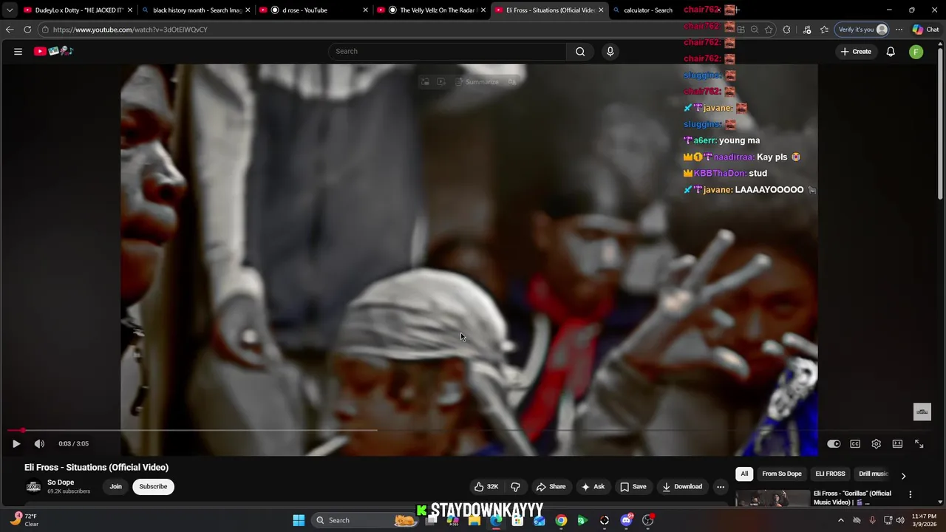Share the video
The width and height of the screenshot is (946, 532).
551,486
